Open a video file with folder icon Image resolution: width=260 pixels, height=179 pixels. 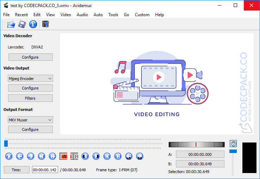[11, 24]
